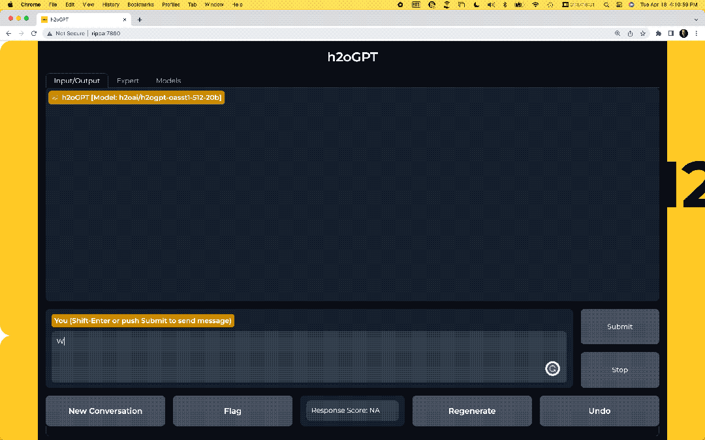Start a New Conversation
Screen dimensions: 705x440
click(x=105, y=411)
